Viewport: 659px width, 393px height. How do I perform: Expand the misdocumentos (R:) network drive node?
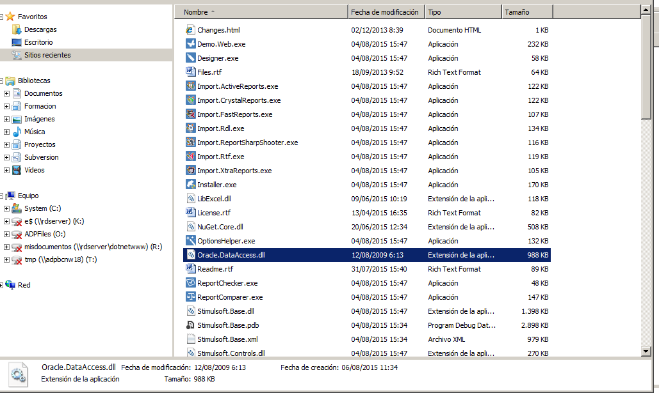coord(6,247)
